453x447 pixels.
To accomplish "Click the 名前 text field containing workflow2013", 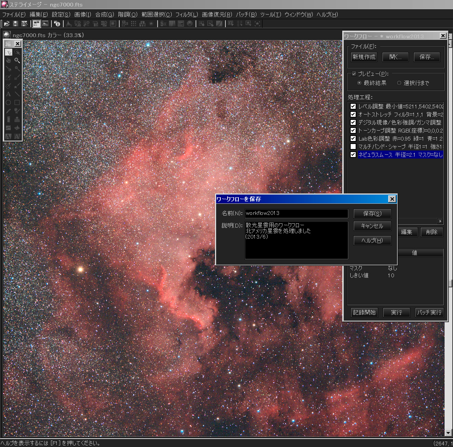I will pyautogui.click(x=296, y=213).
